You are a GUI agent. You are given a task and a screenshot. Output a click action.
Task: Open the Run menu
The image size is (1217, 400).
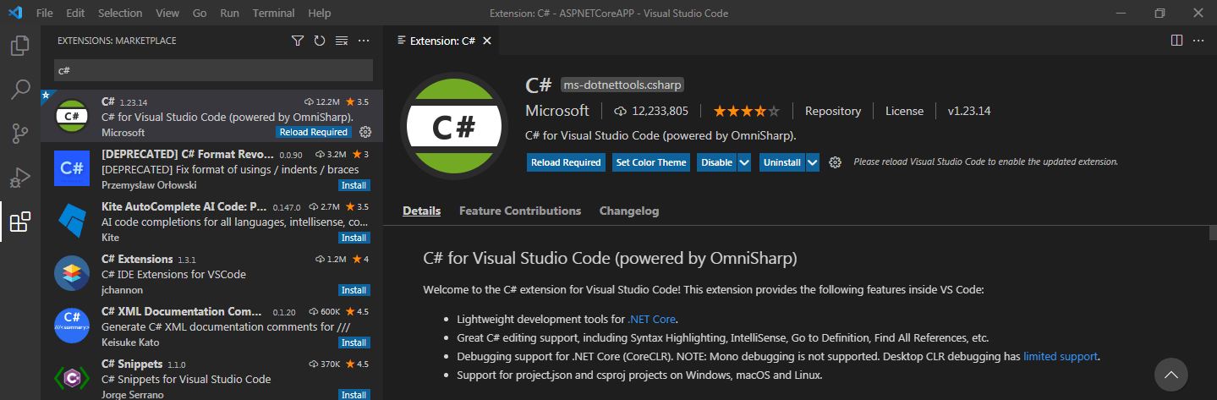(229, 14)
